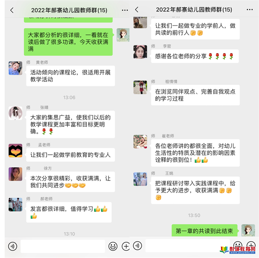Tap 崔老师's avatar with flowers
The width and height of the screenshot is (259, 258).
(x=140, y=142)
